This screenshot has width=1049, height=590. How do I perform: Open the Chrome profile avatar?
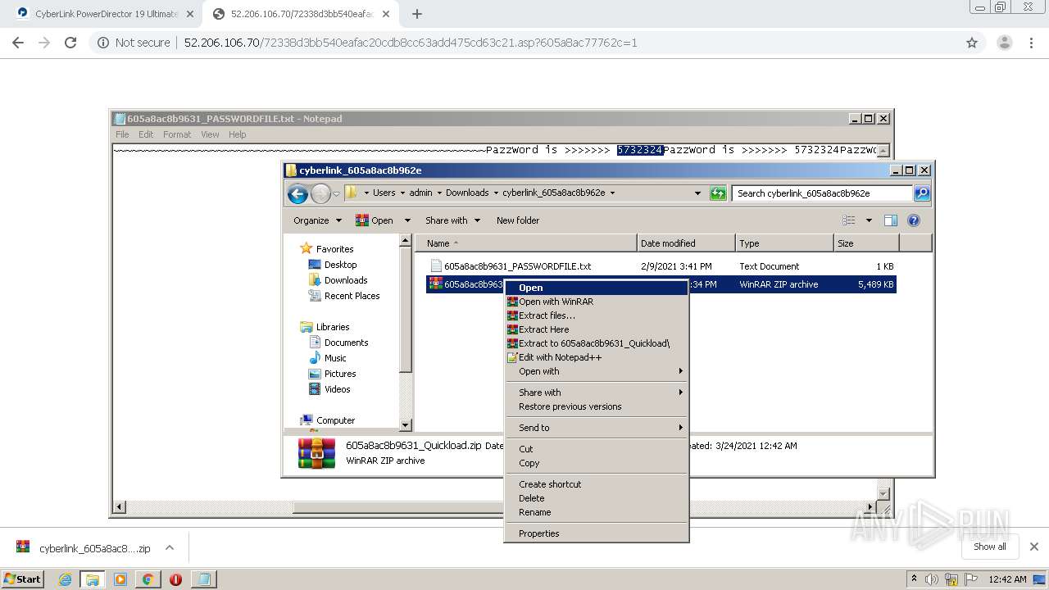pyautogui.click(x=1004, y=43)
